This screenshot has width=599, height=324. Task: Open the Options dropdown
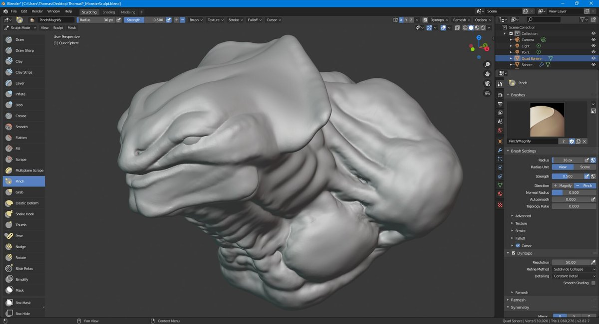483,20
